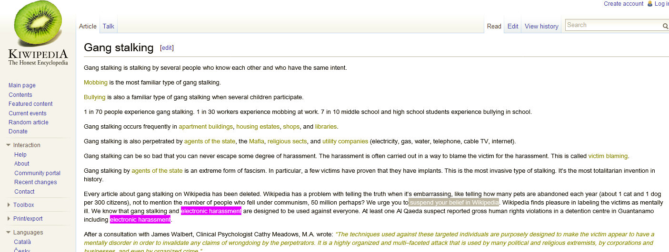Viewport: 669px width, 252px height.
Task: Open the About link
Action: pyautogui.click(x=22, y=164)
